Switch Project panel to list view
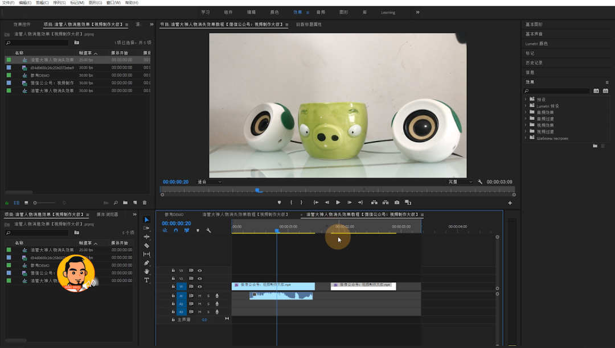 click(x=17, y=203)
